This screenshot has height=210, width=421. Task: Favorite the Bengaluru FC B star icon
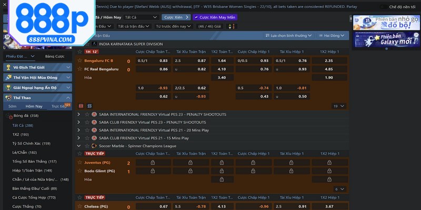80,61
